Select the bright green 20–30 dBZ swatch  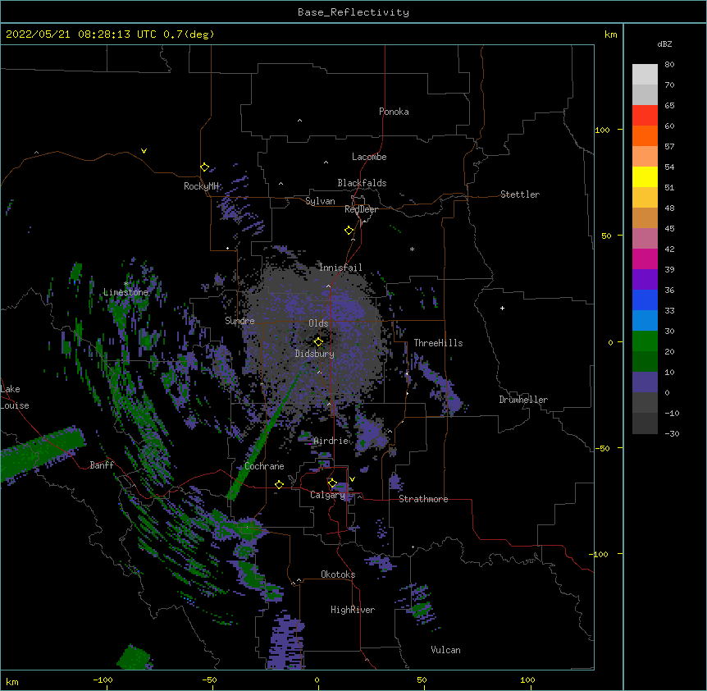click(645, 341)
